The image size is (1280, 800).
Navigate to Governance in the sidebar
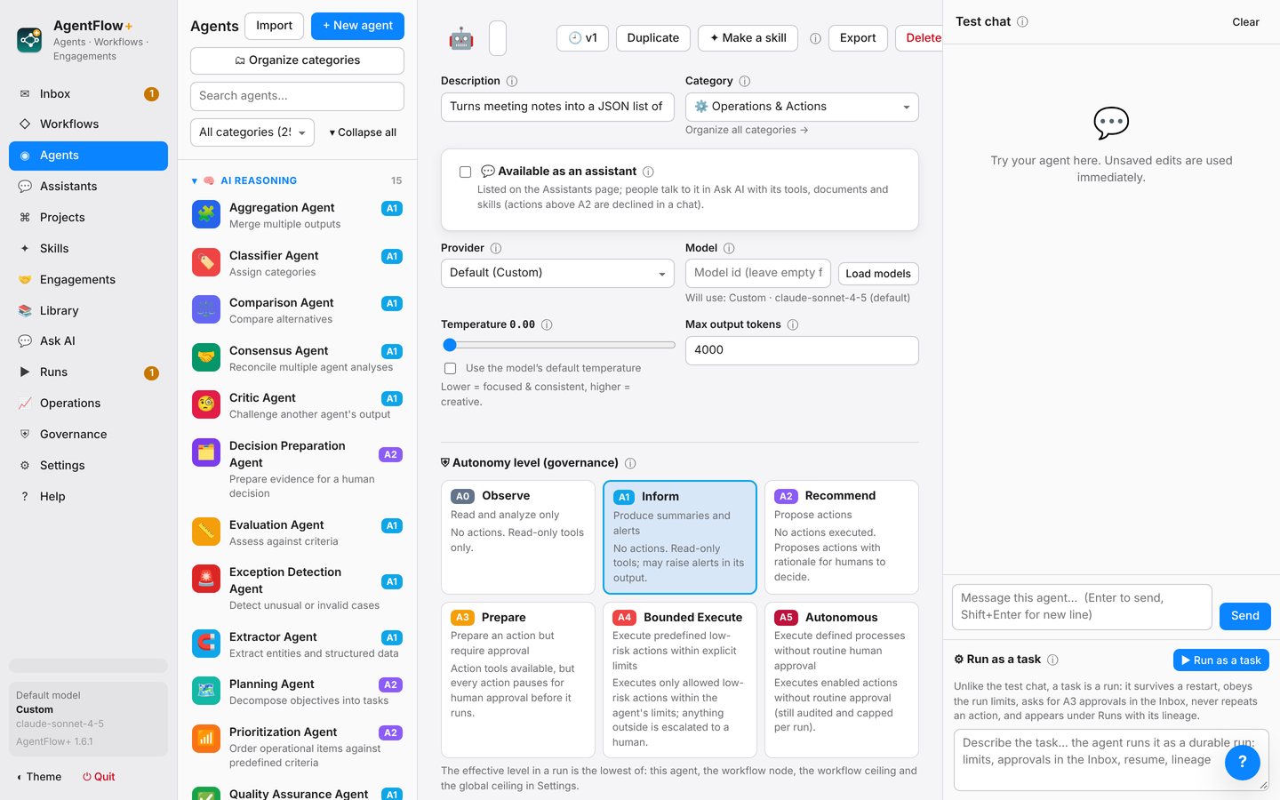[x=88, y=434]
